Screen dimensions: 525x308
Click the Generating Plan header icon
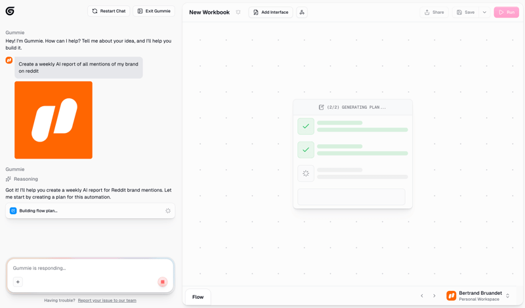coord(321,107)
